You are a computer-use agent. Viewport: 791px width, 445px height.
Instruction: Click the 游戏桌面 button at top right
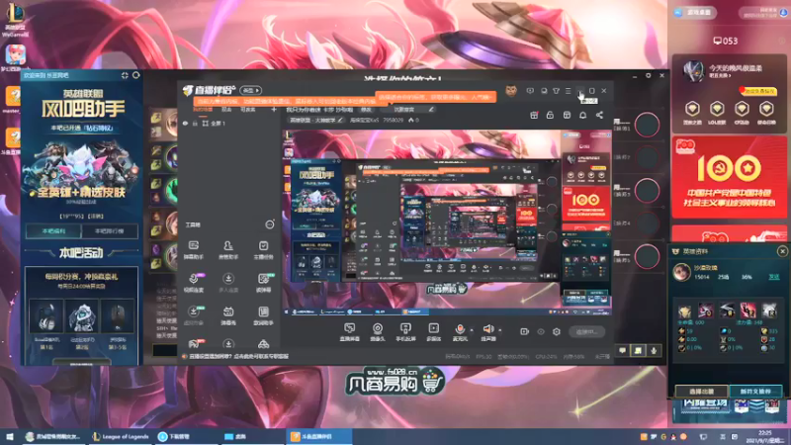[695, 12]
